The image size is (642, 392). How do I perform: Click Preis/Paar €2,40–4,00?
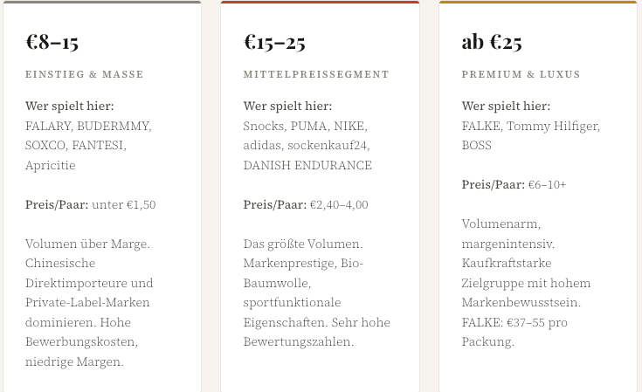(306, 204)
